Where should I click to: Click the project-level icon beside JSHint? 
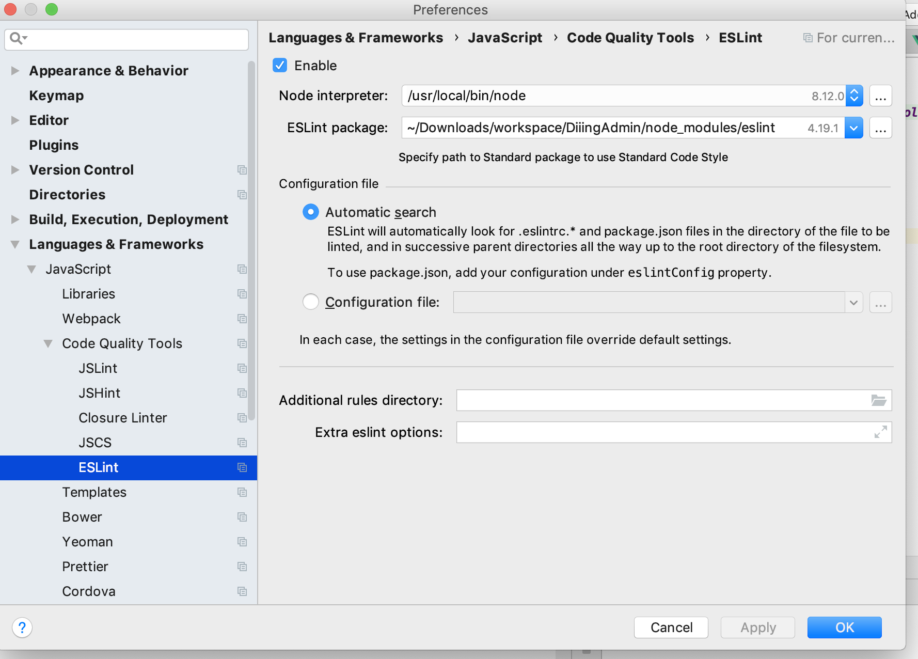click(242, 393)
